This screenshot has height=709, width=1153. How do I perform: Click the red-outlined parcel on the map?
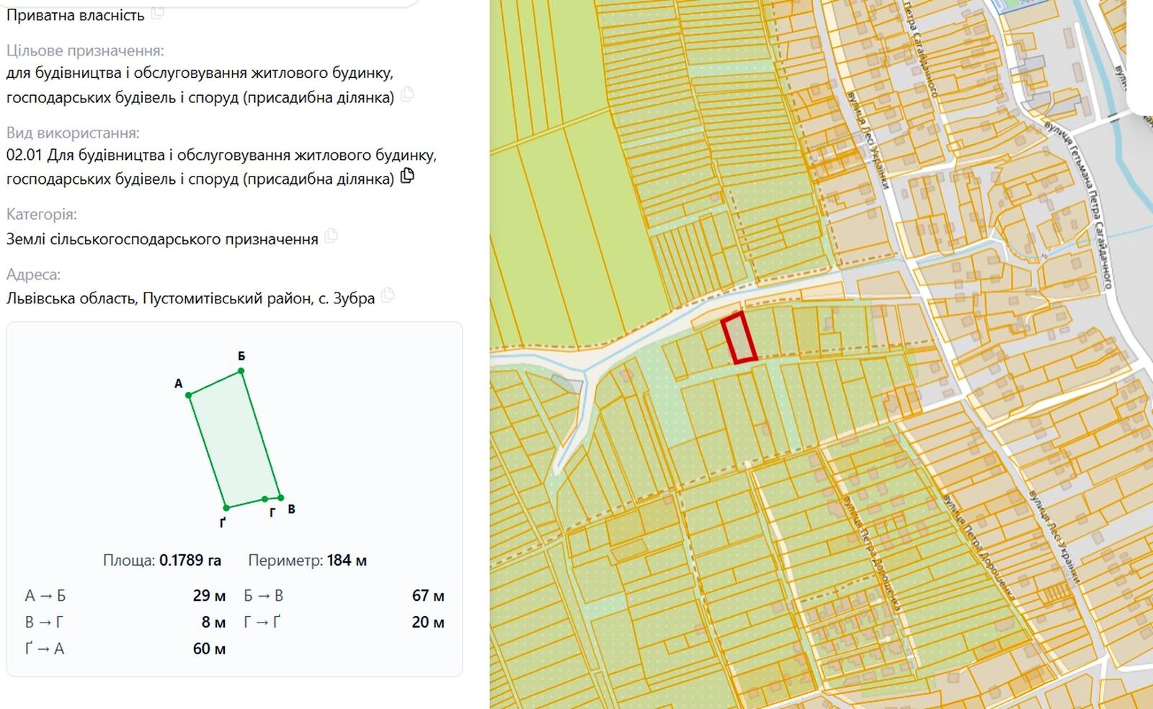[739, 338]
